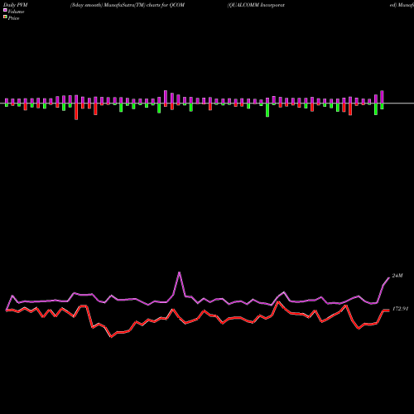
Task: Click the end point of the purple volume line
Action: (x=389, y=278)
